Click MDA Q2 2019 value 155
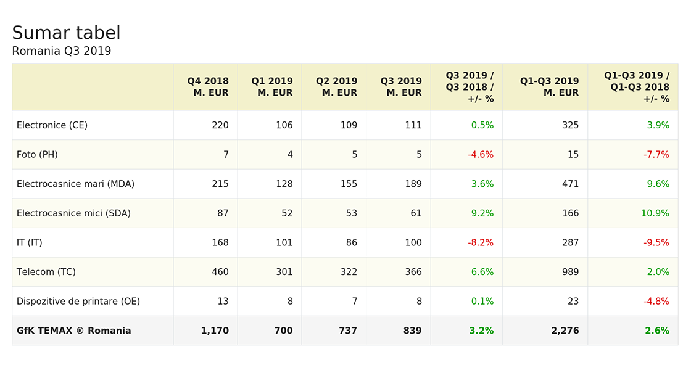The width and height of the screenshot is (691, 370). tap(349, 184)
